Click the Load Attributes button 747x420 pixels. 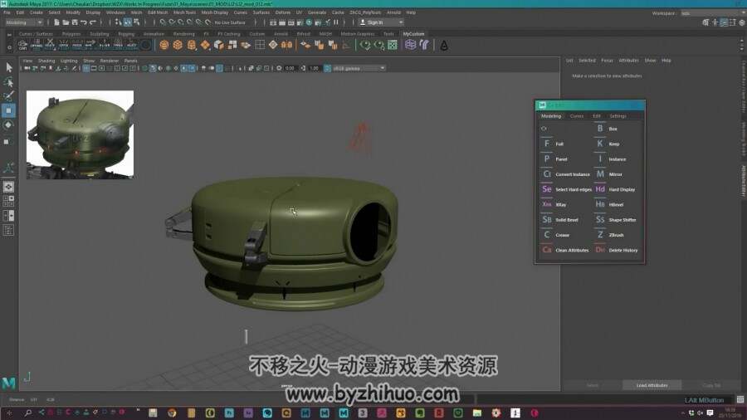point(652,385)
